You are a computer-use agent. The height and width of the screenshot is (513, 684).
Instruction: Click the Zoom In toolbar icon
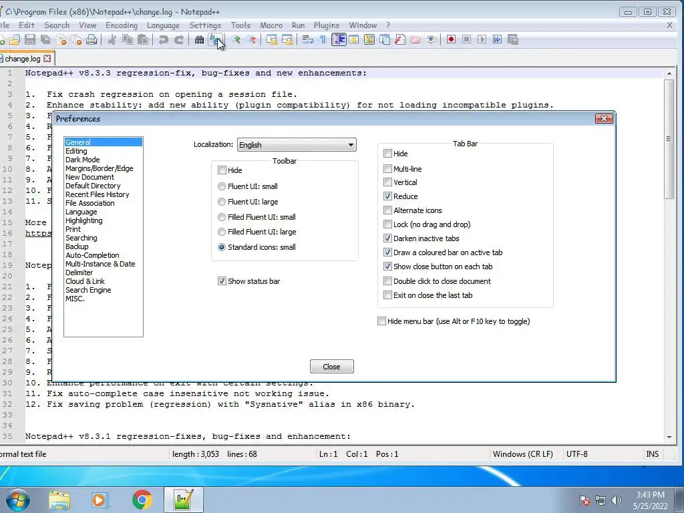coord(236,39)
